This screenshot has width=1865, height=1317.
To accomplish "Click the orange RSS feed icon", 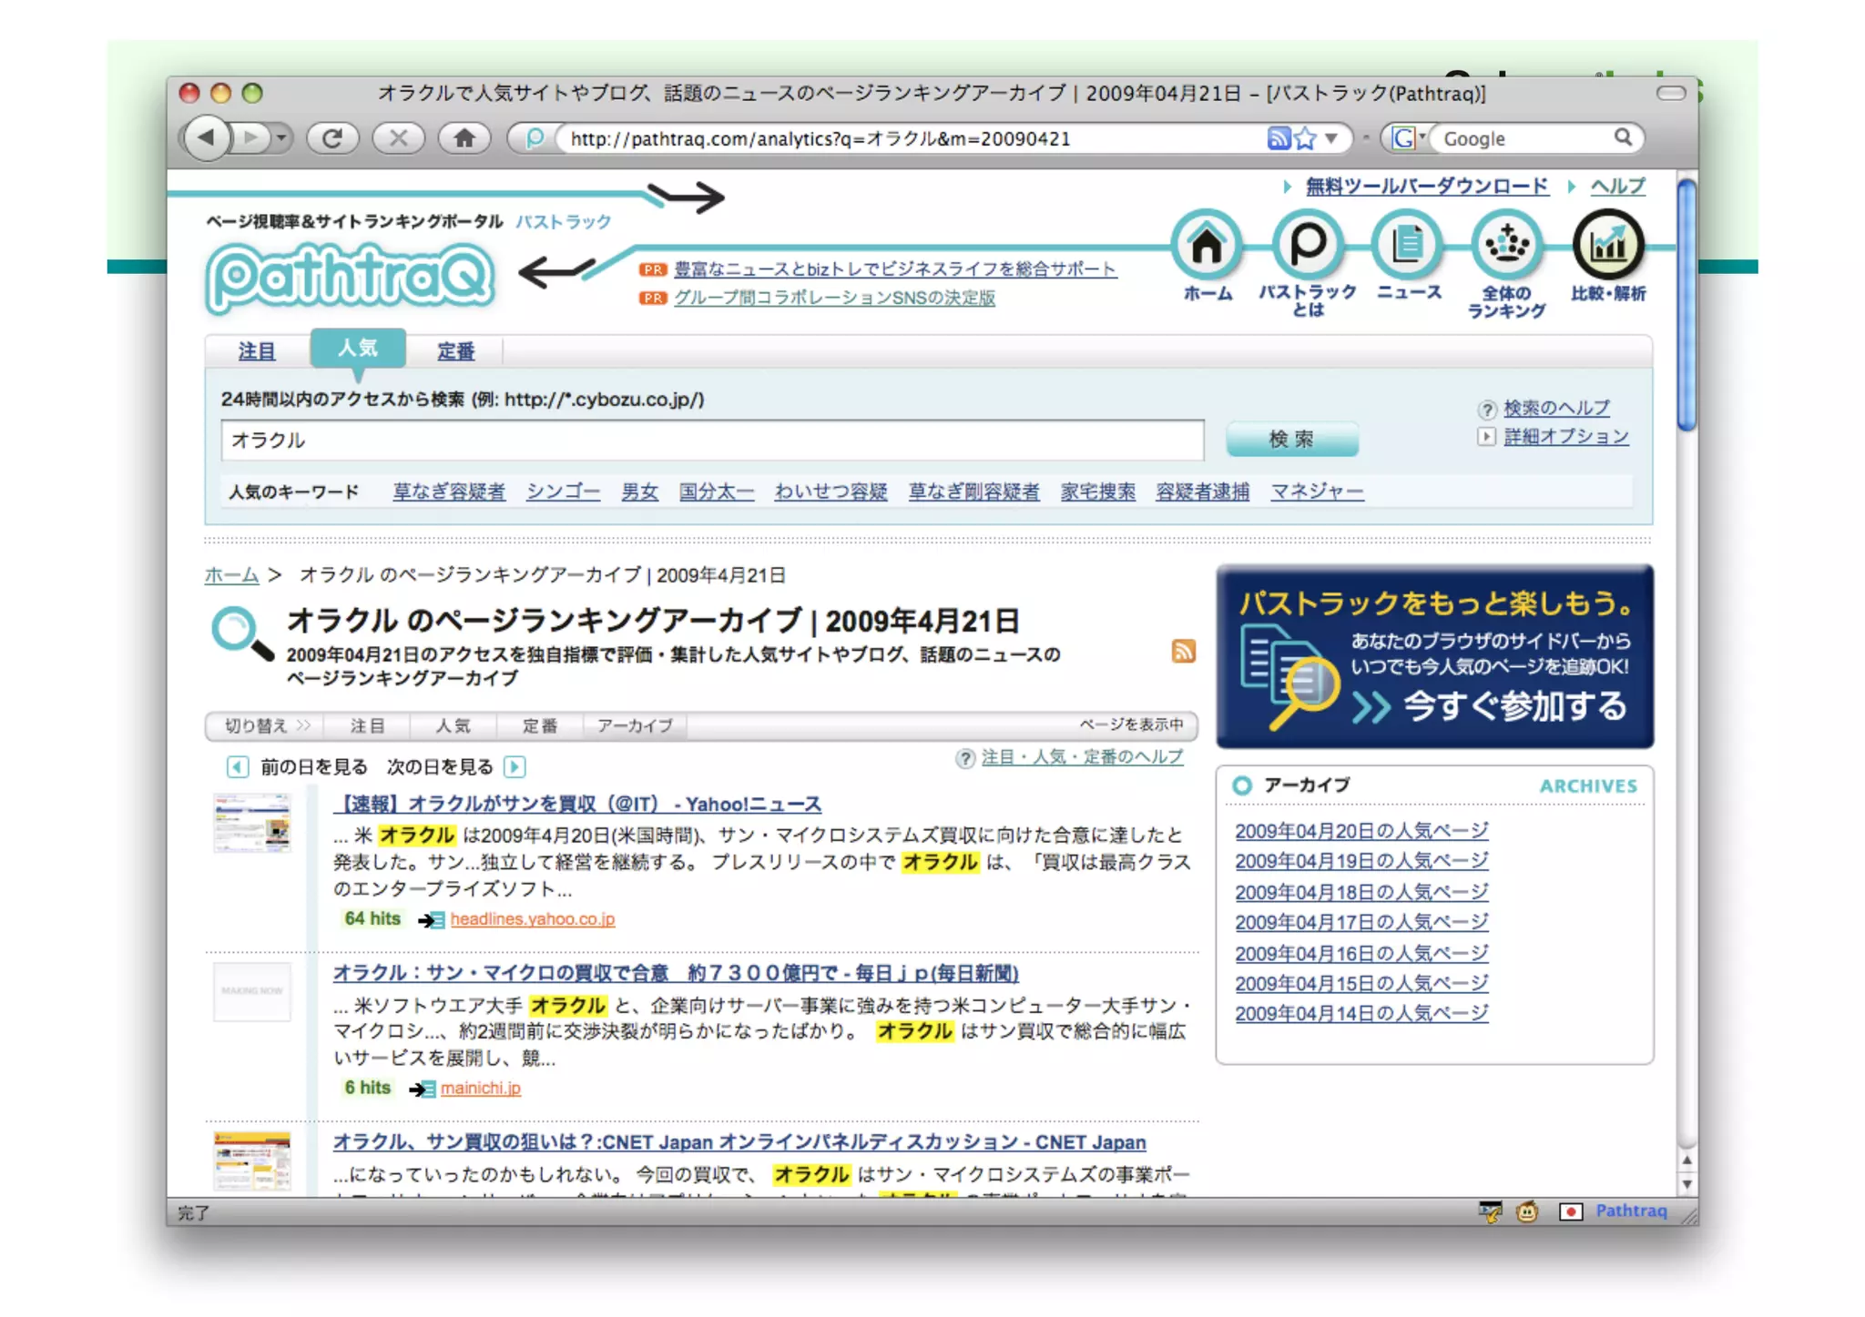I will point(1183,651).
